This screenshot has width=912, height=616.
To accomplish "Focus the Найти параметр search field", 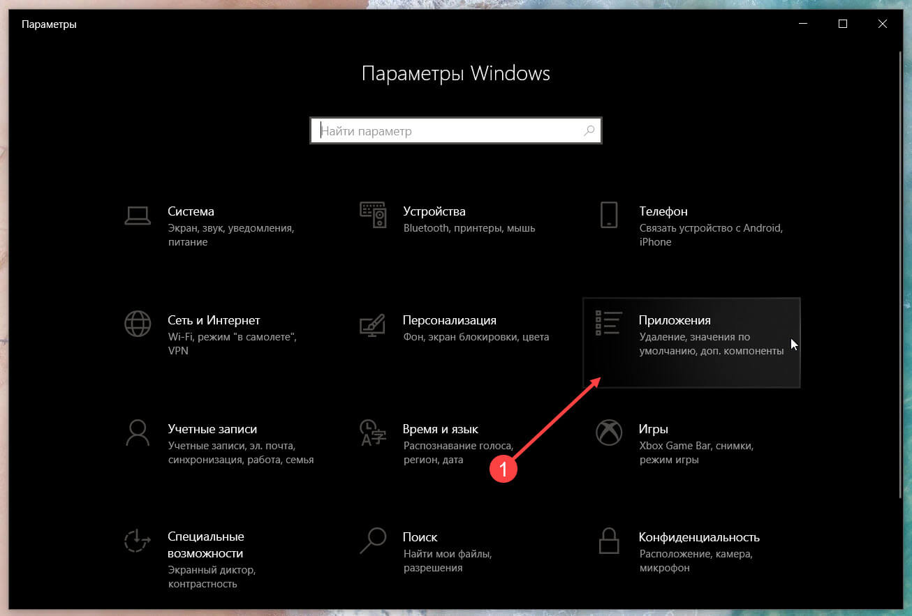I will [455, 130].
